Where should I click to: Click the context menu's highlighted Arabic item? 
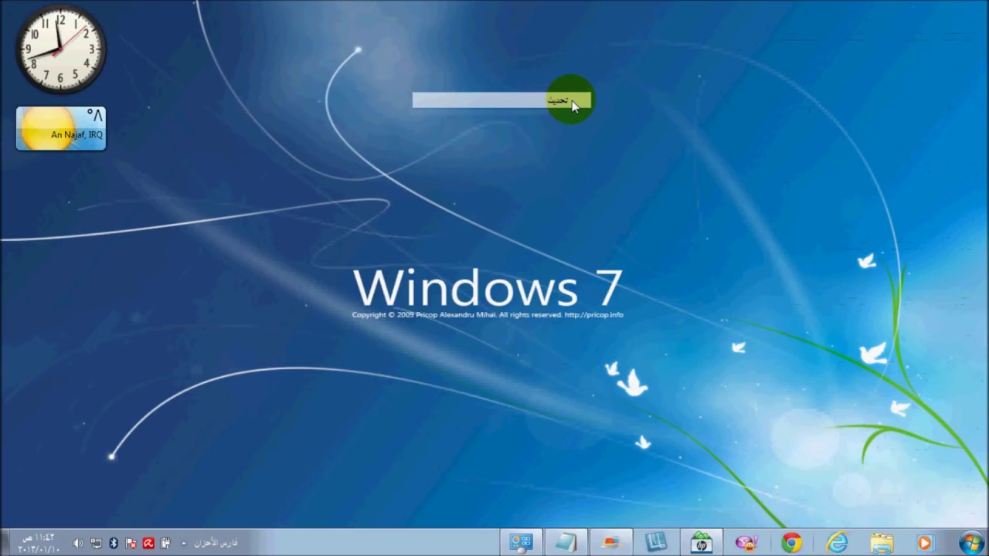point(501,100)
